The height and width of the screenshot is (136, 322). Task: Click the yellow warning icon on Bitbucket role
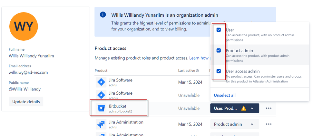click(x=244, y=108)
